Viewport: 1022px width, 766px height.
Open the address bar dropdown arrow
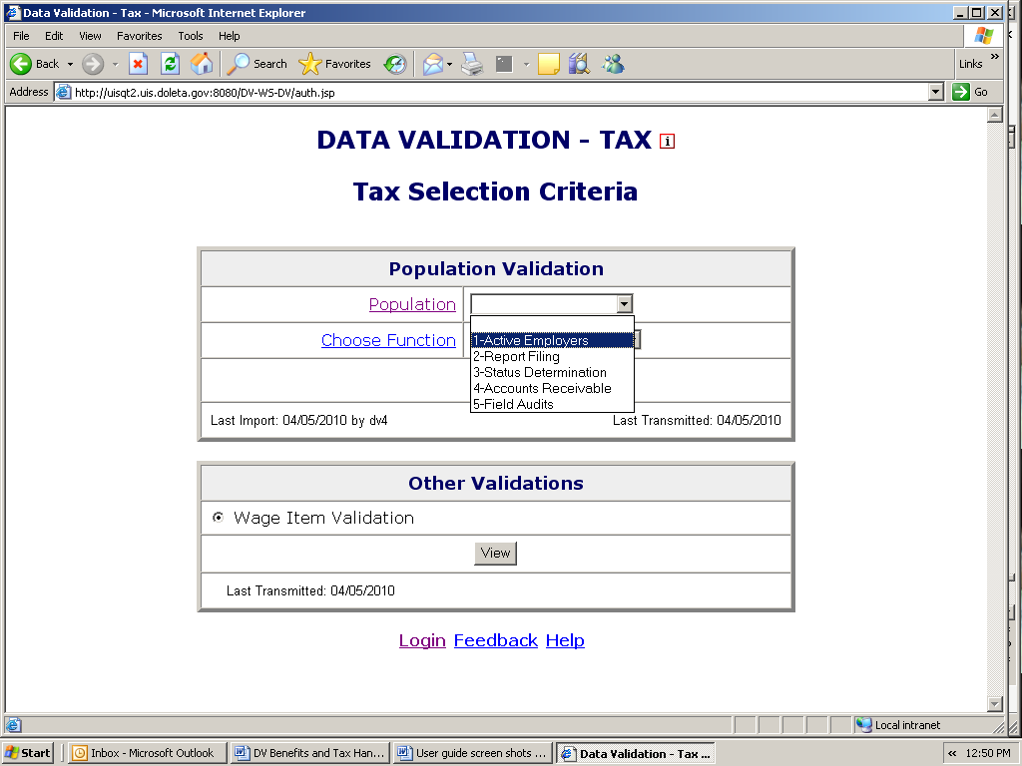[x=936, y=92]
